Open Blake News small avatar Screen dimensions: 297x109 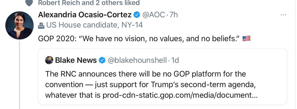point(49,60)
